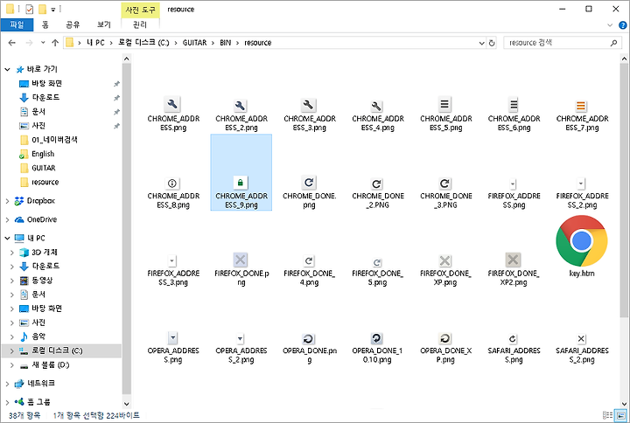
Task: Select the CHROME_DONE_3.PNG file
Action: (445, 191)
